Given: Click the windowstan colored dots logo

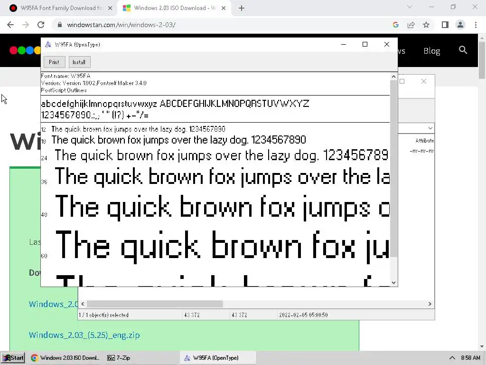Looking at the screenshot, I should [25, 50].
